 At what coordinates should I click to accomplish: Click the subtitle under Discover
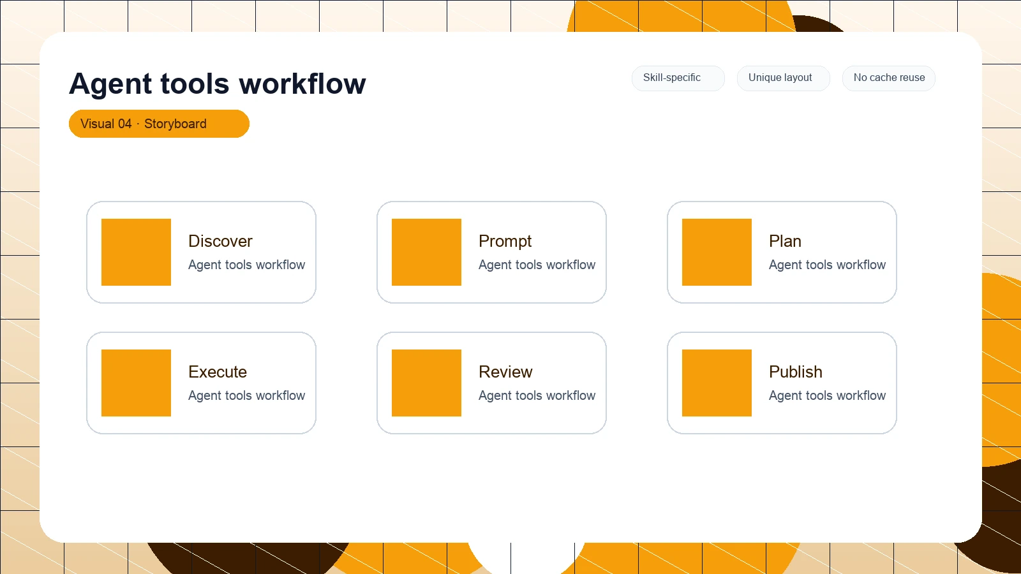pos(246,265)
